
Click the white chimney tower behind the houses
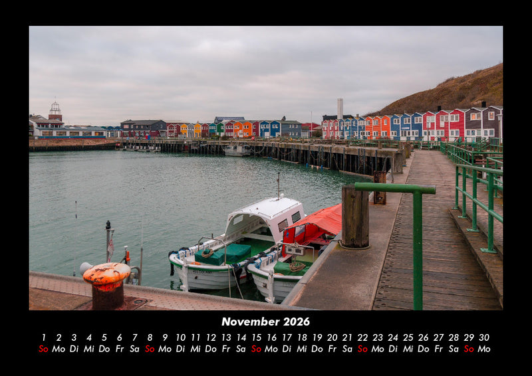pyautogui.click(x=340, y=108)
